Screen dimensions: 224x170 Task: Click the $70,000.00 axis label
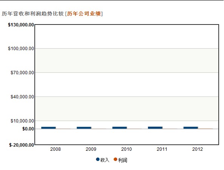22,73
